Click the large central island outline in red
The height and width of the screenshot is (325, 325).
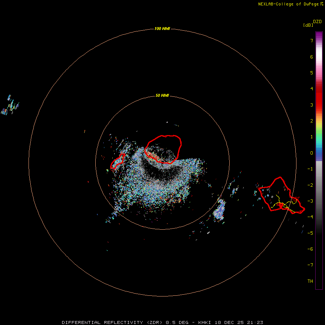163,149
